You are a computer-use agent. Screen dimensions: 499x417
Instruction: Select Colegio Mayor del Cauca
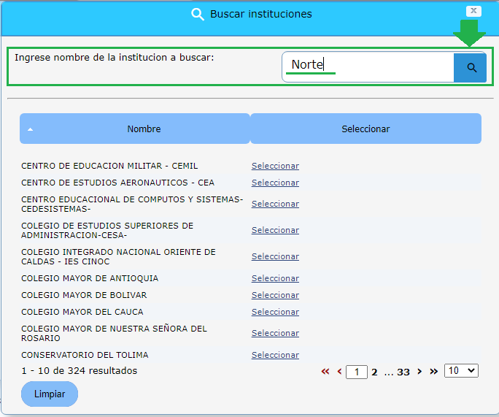point(275,312)
